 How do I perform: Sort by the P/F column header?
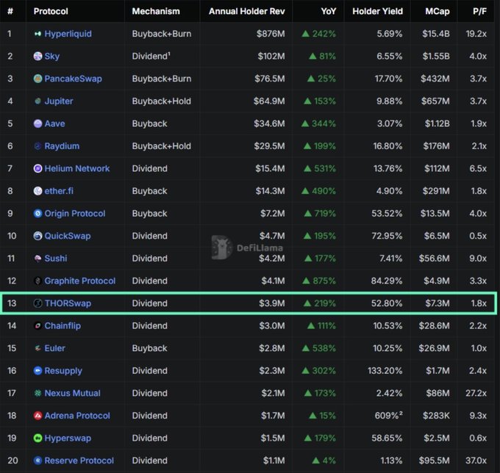pyautogui.click(x=479, y=12)
